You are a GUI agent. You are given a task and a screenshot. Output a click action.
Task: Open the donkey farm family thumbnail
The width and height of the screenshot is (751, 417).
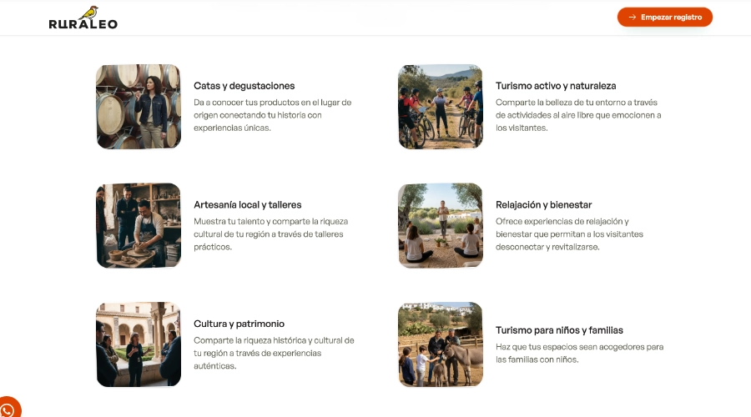(x=440, y=344)
